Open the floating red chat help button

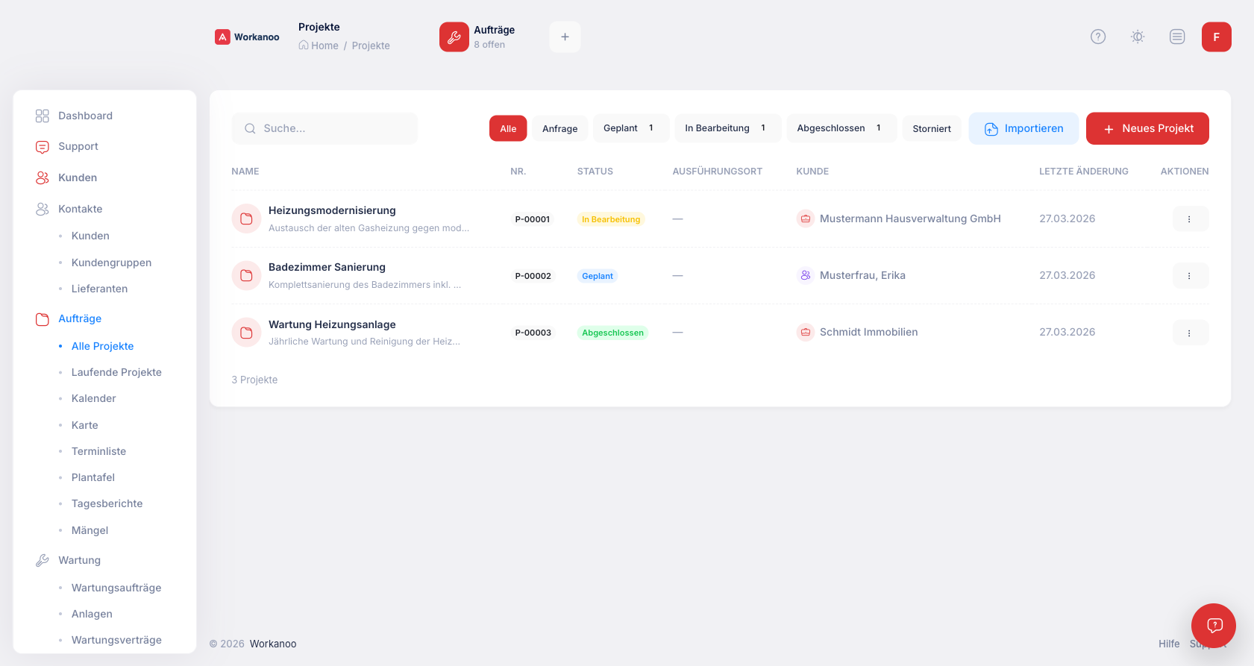pyautogui.click(x=1213, y=625)
